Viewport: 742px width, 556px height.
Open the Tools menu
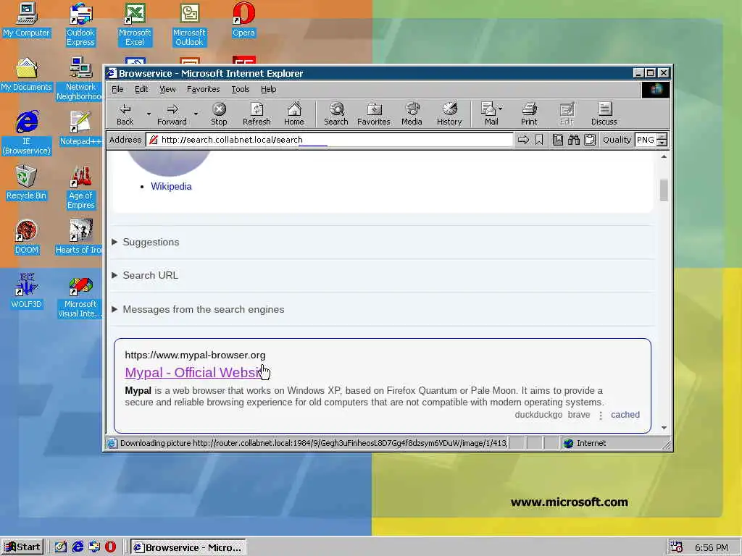click(240, 89)
